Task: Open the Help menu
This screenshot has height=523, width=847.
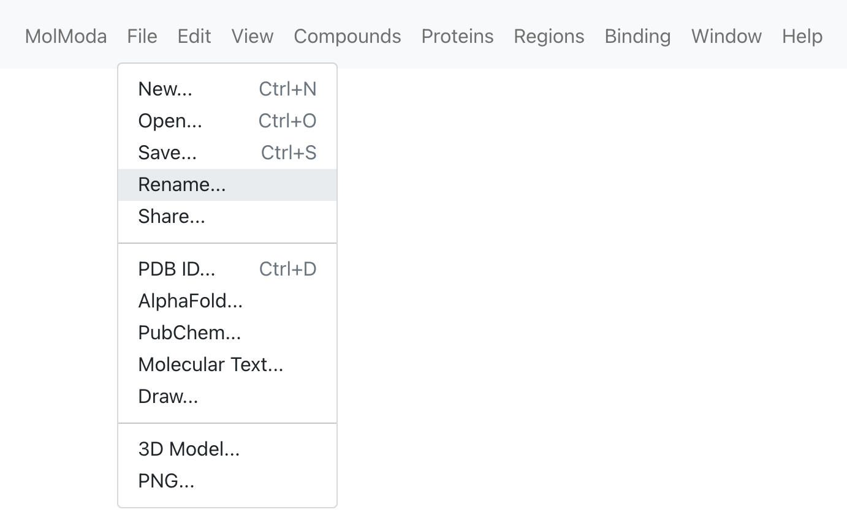Action: 802,36
